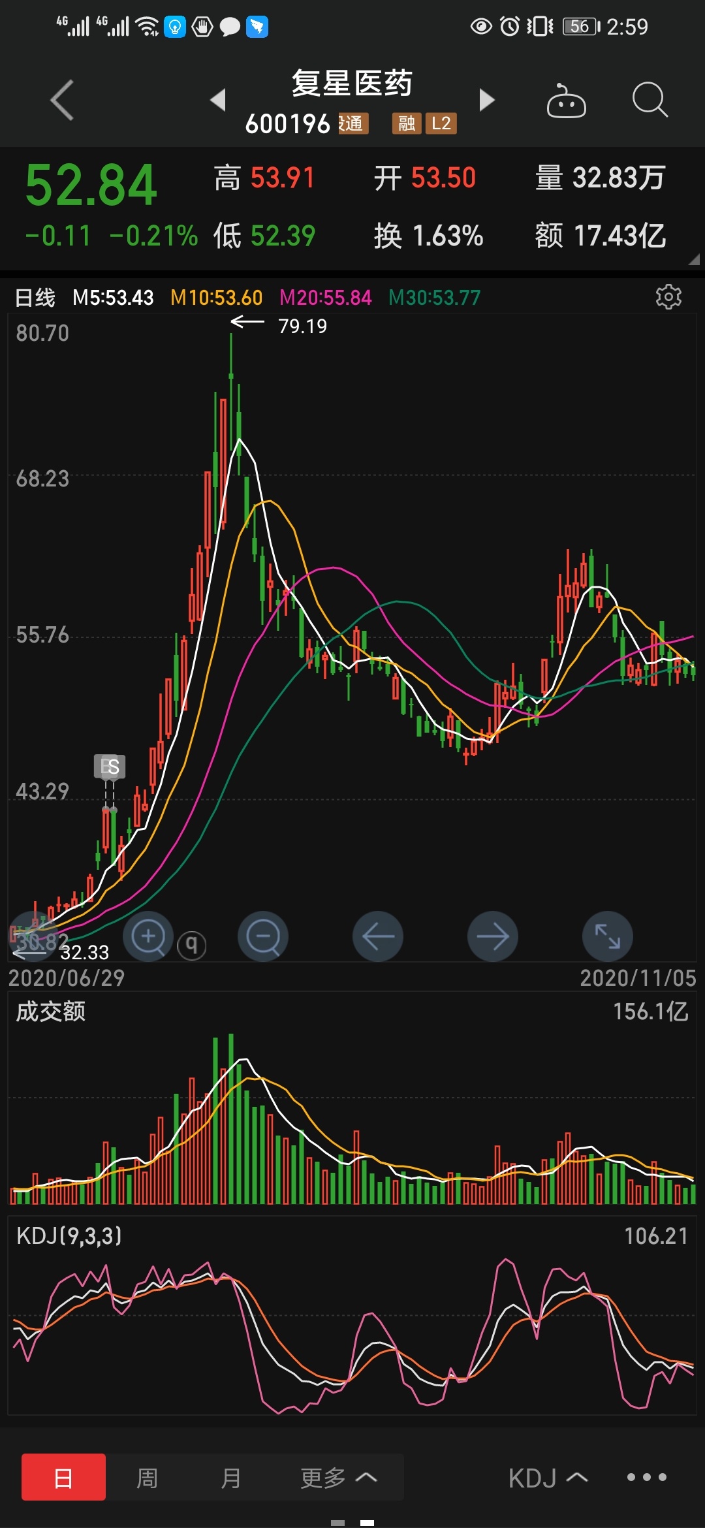705x1528 pixels.
Task: Tap the M20:55.84 moving average label
Action: point(325,298)
